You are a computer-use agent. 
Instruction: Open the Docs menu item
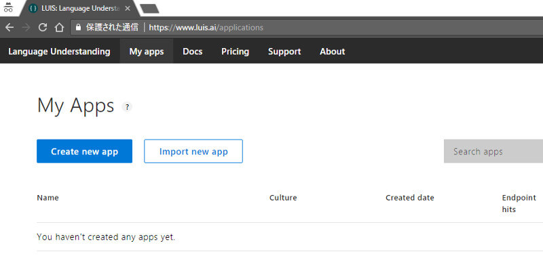pos(193,51)
